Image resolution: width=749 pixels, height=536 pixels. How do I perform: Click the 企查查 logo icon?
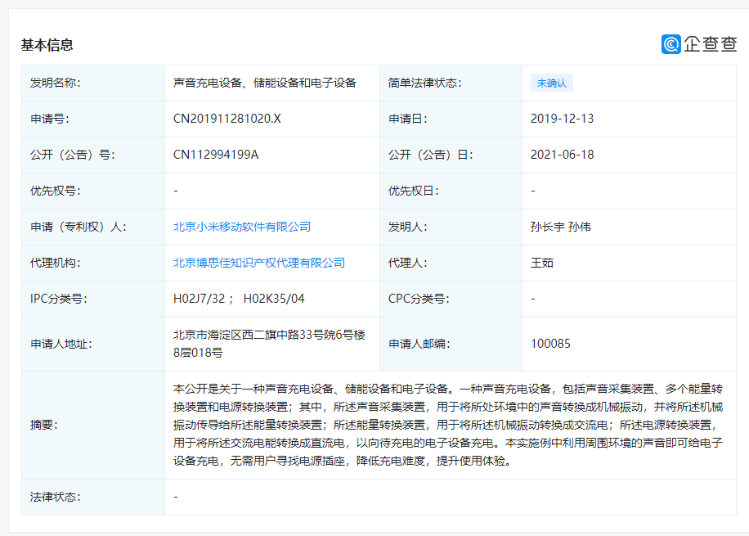pyautogui.click(x=671, y=44)
